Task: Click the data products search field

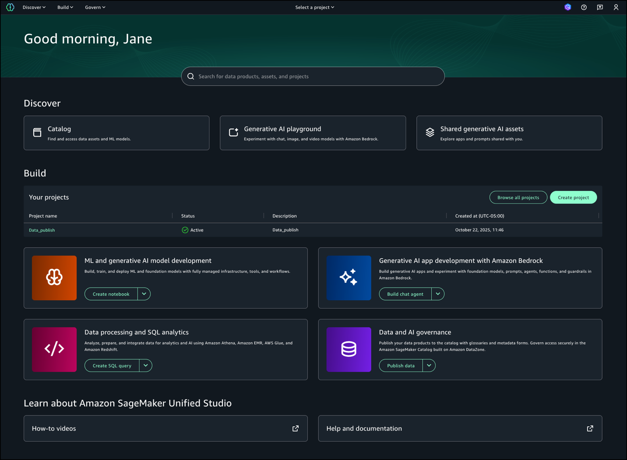Action: pos(313,77)
